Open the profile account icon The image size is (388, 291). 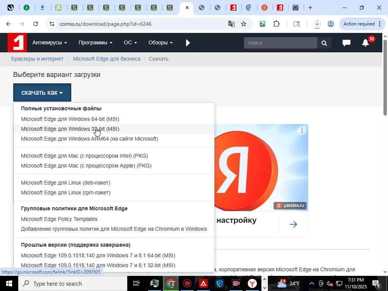tap(331, 24)
